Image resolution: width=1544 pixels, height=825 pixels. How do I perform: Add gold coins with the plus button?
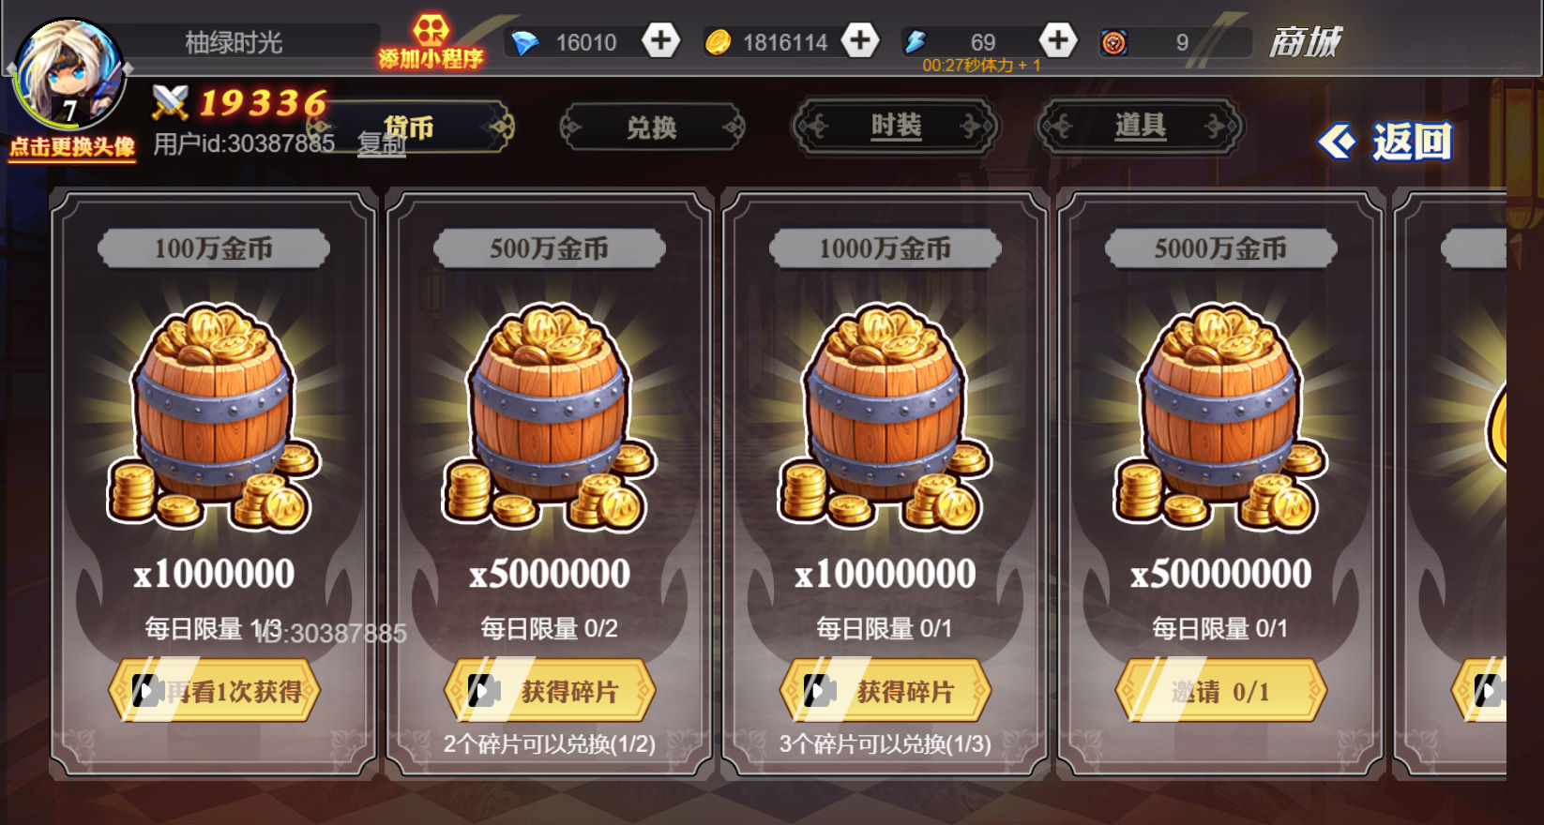(860, 40)
